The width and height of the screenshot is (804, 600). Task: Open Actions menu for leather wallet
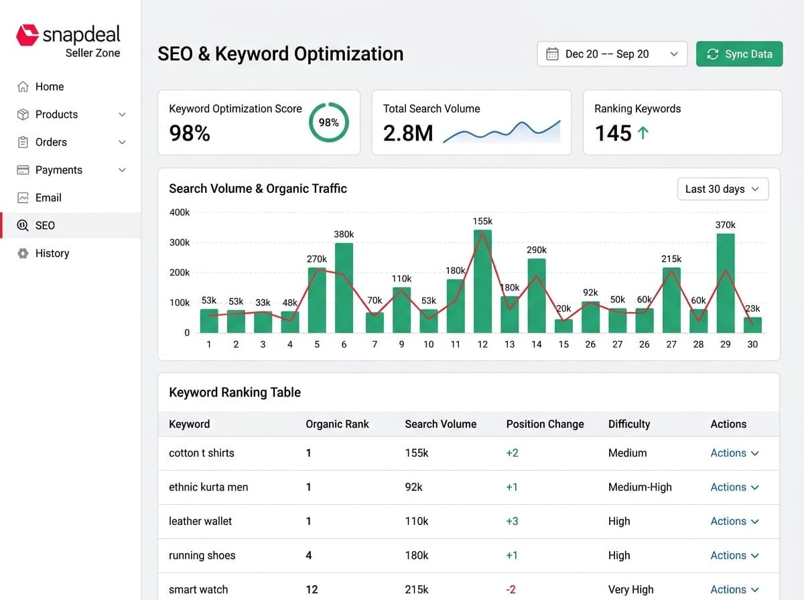(734, 522)
